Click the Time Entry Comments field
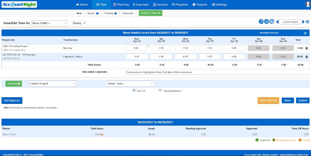This screenshot has height=156, width=311. (x=217, y=72)
